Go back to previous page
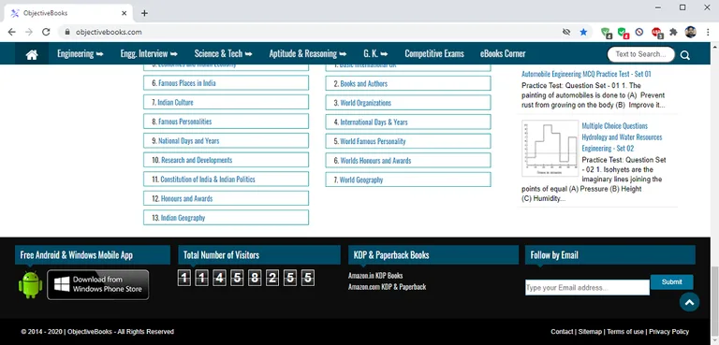The height and width of the screenshot is (345, 719). coord(11,32)
